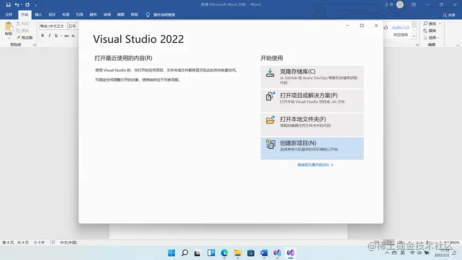
Task: Open the Word icon on the taskbar
Action: pos(264,253)
